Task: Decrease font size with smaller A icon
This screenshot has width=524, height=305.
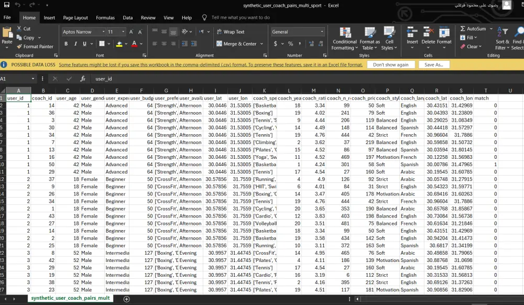Action: coord(140,32)
